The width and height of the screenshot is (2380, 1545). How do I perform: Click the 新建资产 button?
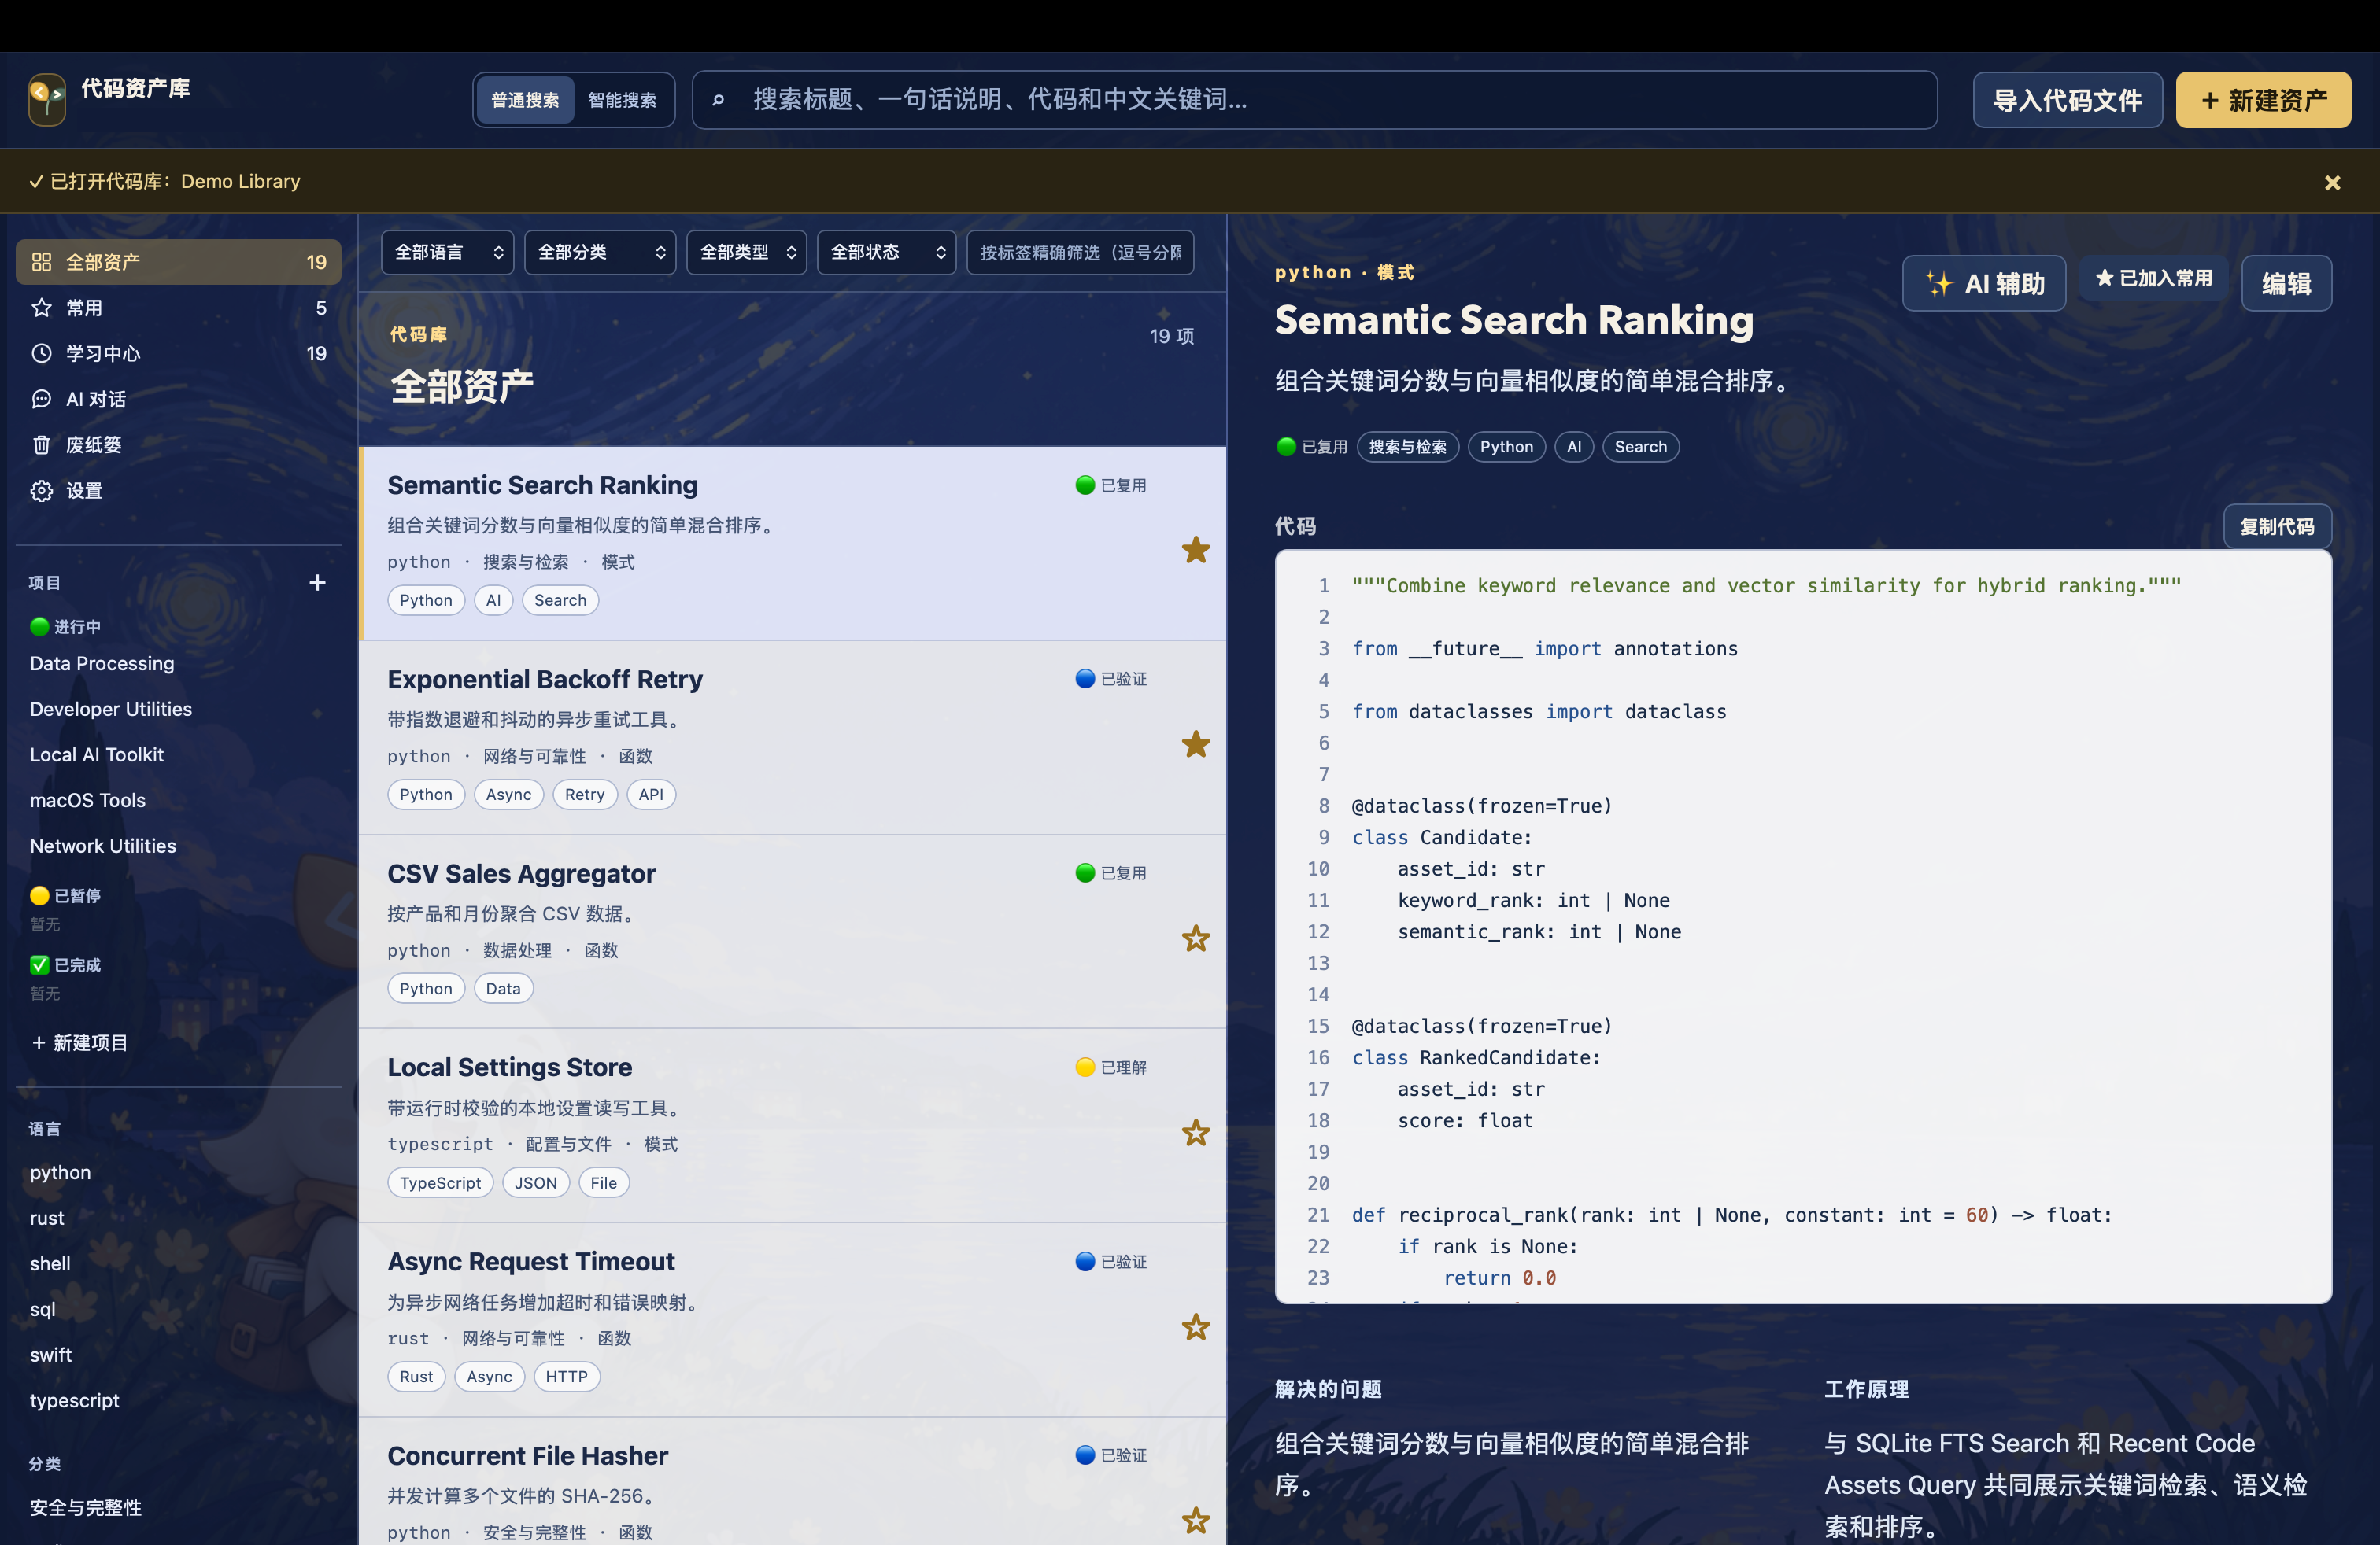2263,100
